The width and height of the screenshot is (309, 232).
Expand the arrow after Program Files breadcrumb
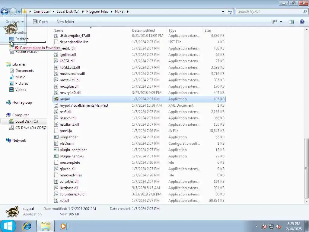[x=111, y=12]
